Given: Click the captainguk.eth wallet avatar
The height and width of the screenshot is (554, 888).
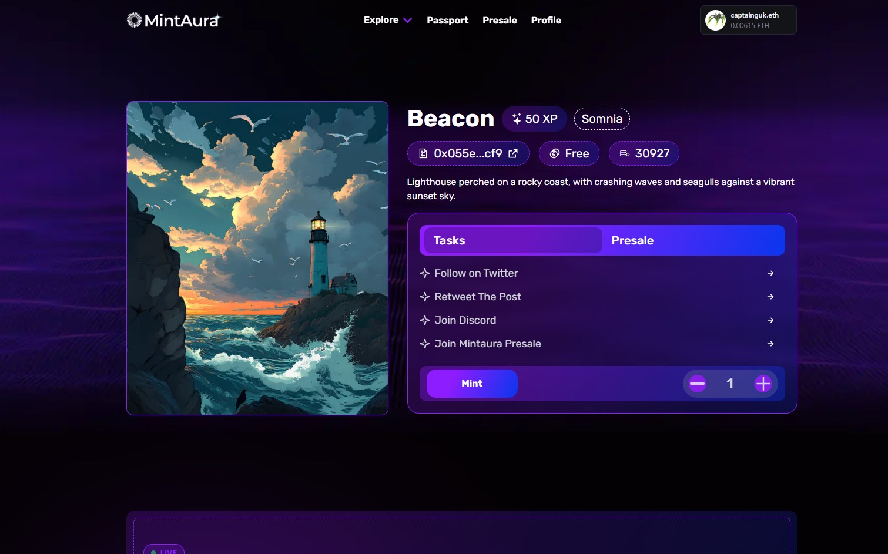Looking at the screenshot, I should click(715, 21).
